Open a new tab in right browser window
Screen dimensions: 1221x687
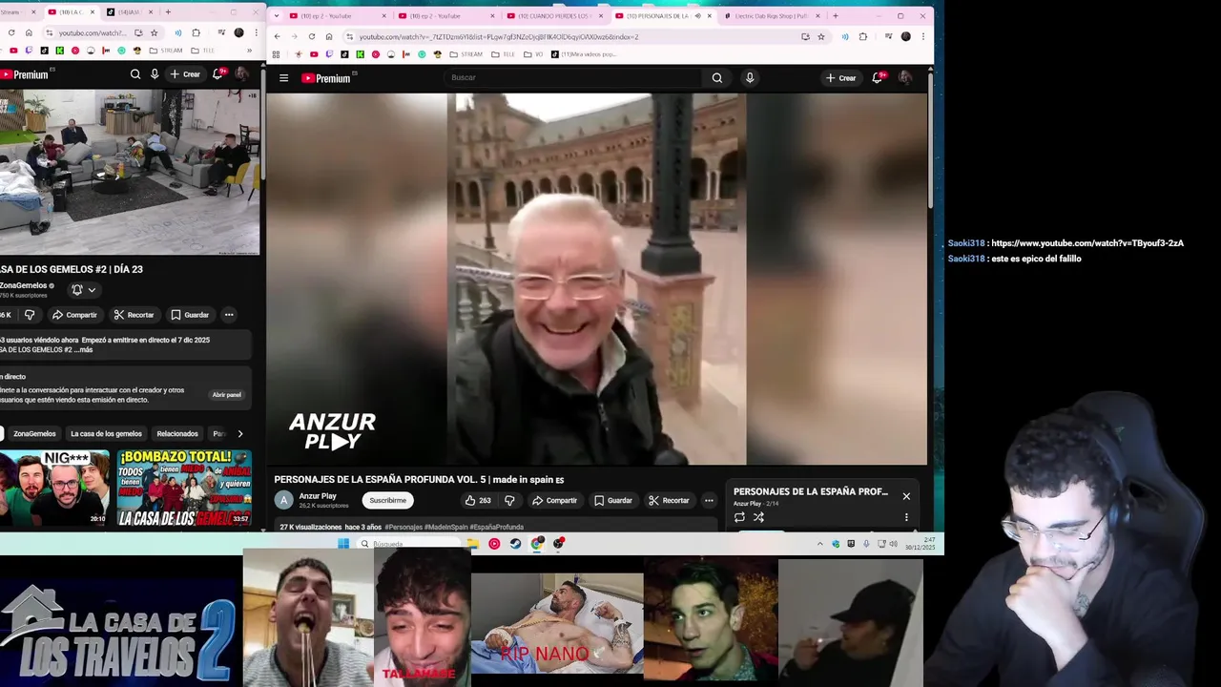[x=835, y=15]
